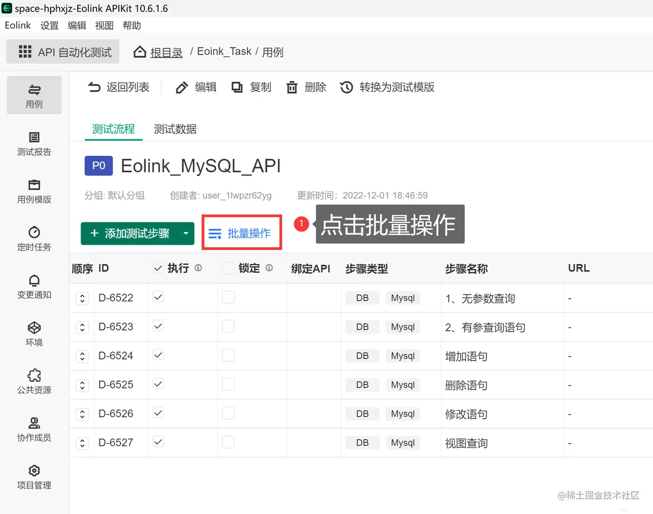The width and height of the screenshot is (653, 514).
Task: Open 测试报告 in the sidebar
Action: (x=34, y=144)
